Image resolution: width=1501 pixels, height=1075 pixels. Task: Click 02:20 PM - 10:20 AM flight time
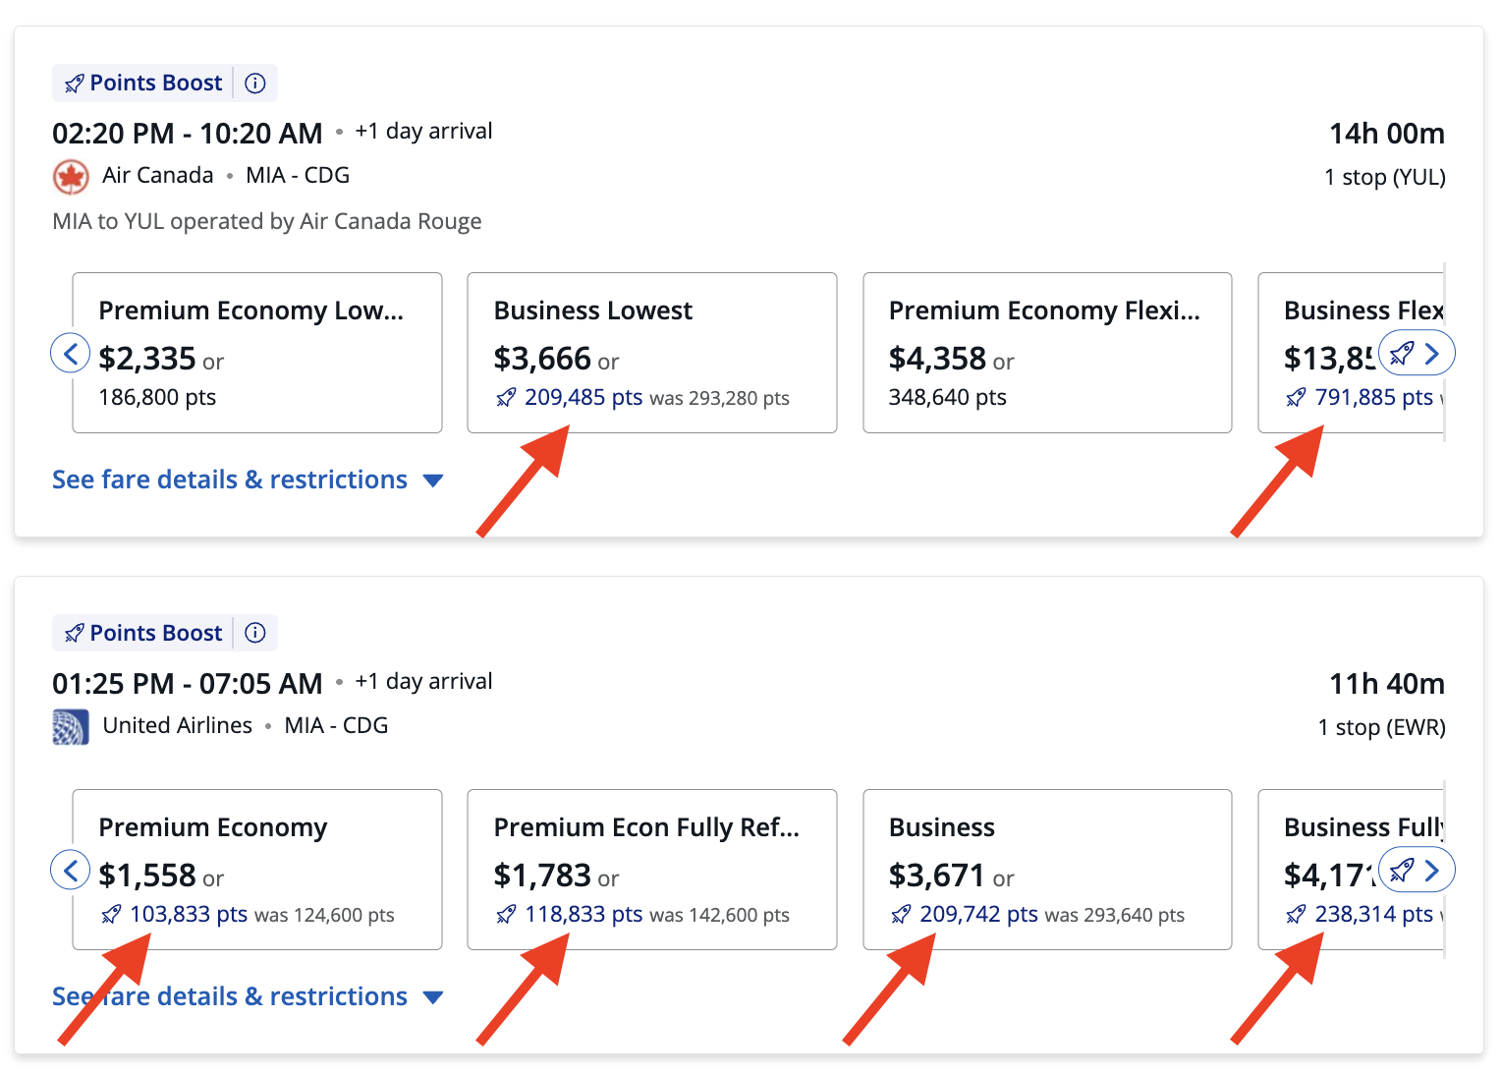click(x=188, y=134)
